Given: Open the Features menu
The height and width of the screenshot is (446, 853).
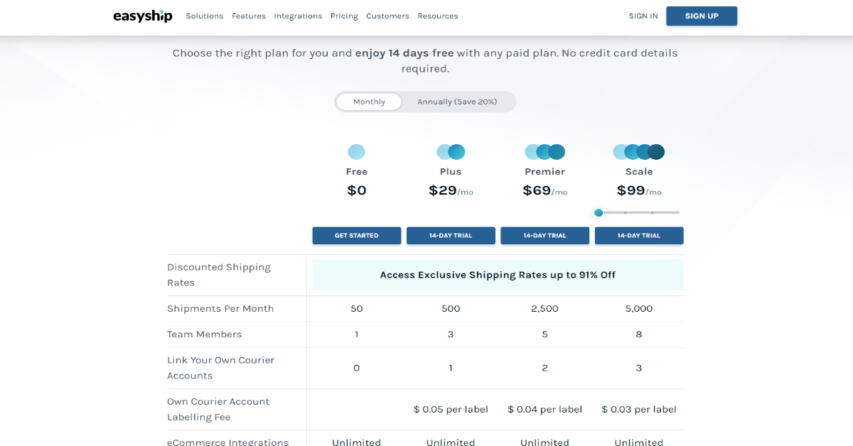Looking at the screenshot, I should (x=249, y=16).
